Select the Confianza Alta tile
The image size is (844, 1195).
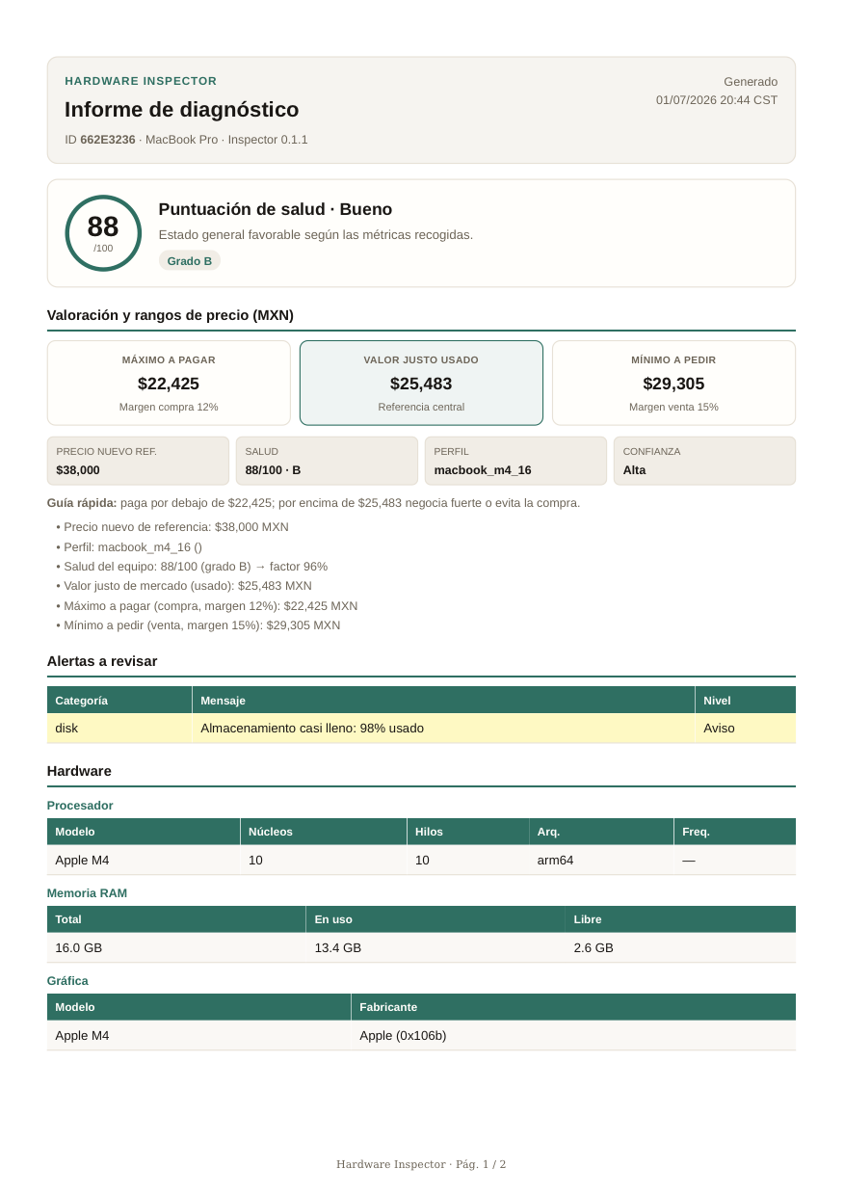[x=704, y=461]
